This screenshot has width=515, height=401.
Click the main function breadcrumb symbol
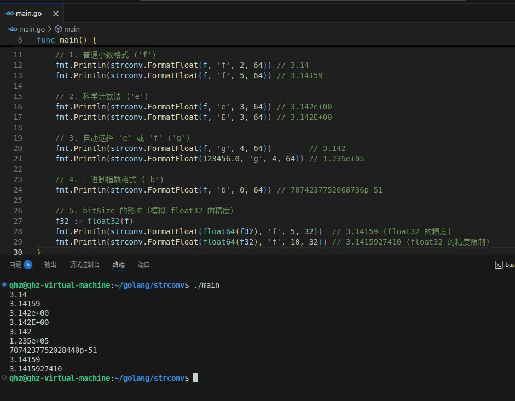coord(72,29)
